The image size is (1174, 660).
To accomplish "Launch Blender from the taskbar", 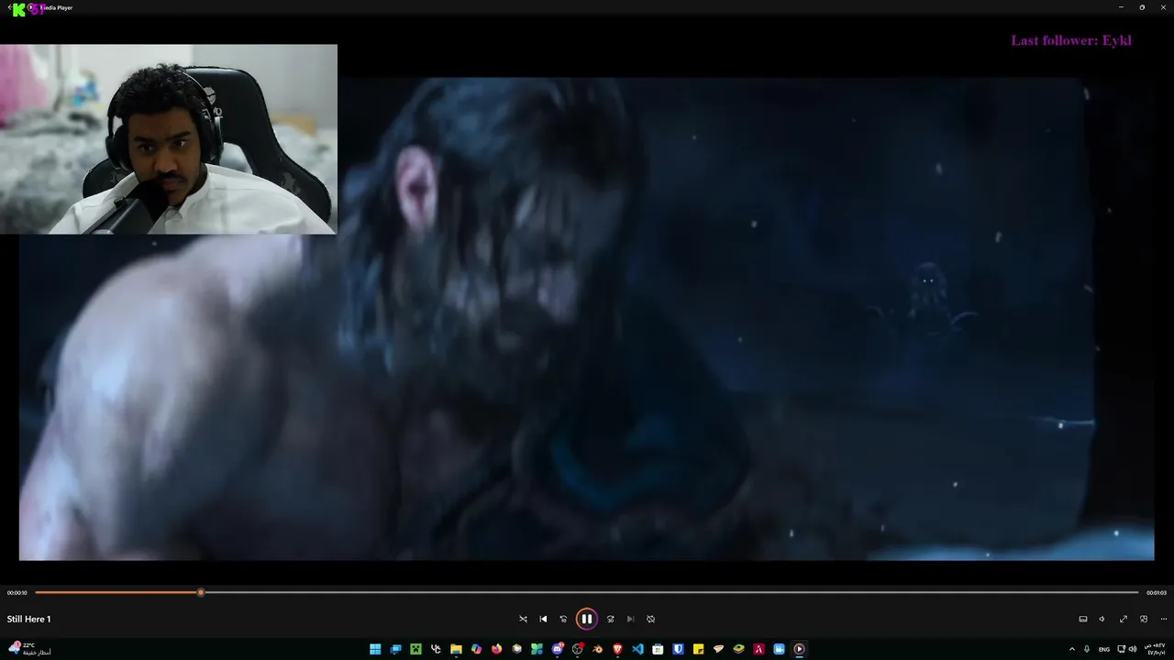I will [x=597, y=649].
